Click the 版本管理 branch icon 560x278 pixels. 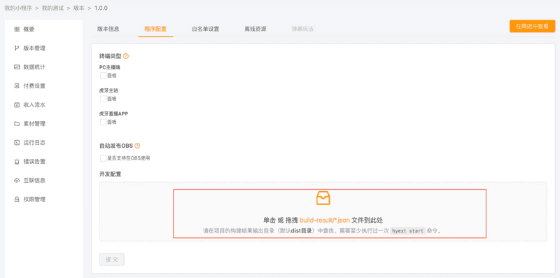pyautogui.click(x=17, y=48)
